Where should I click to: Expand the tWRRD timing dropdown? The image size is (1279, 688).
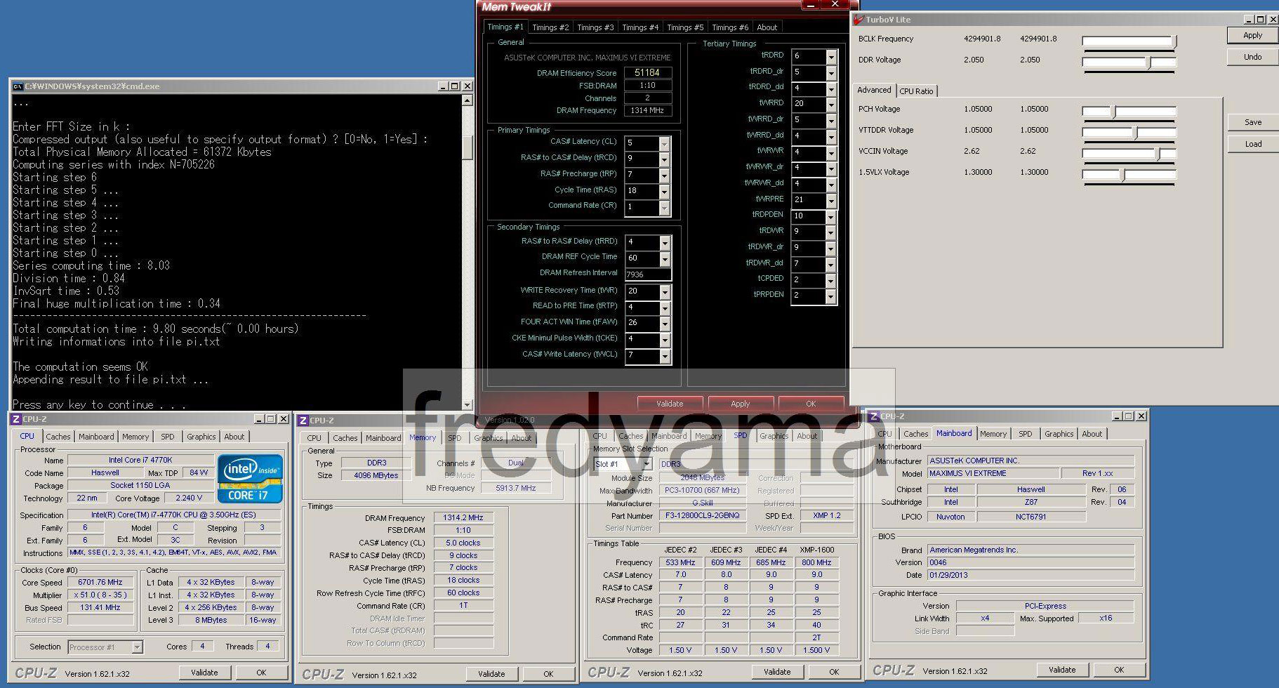click(x=831, y=104)
